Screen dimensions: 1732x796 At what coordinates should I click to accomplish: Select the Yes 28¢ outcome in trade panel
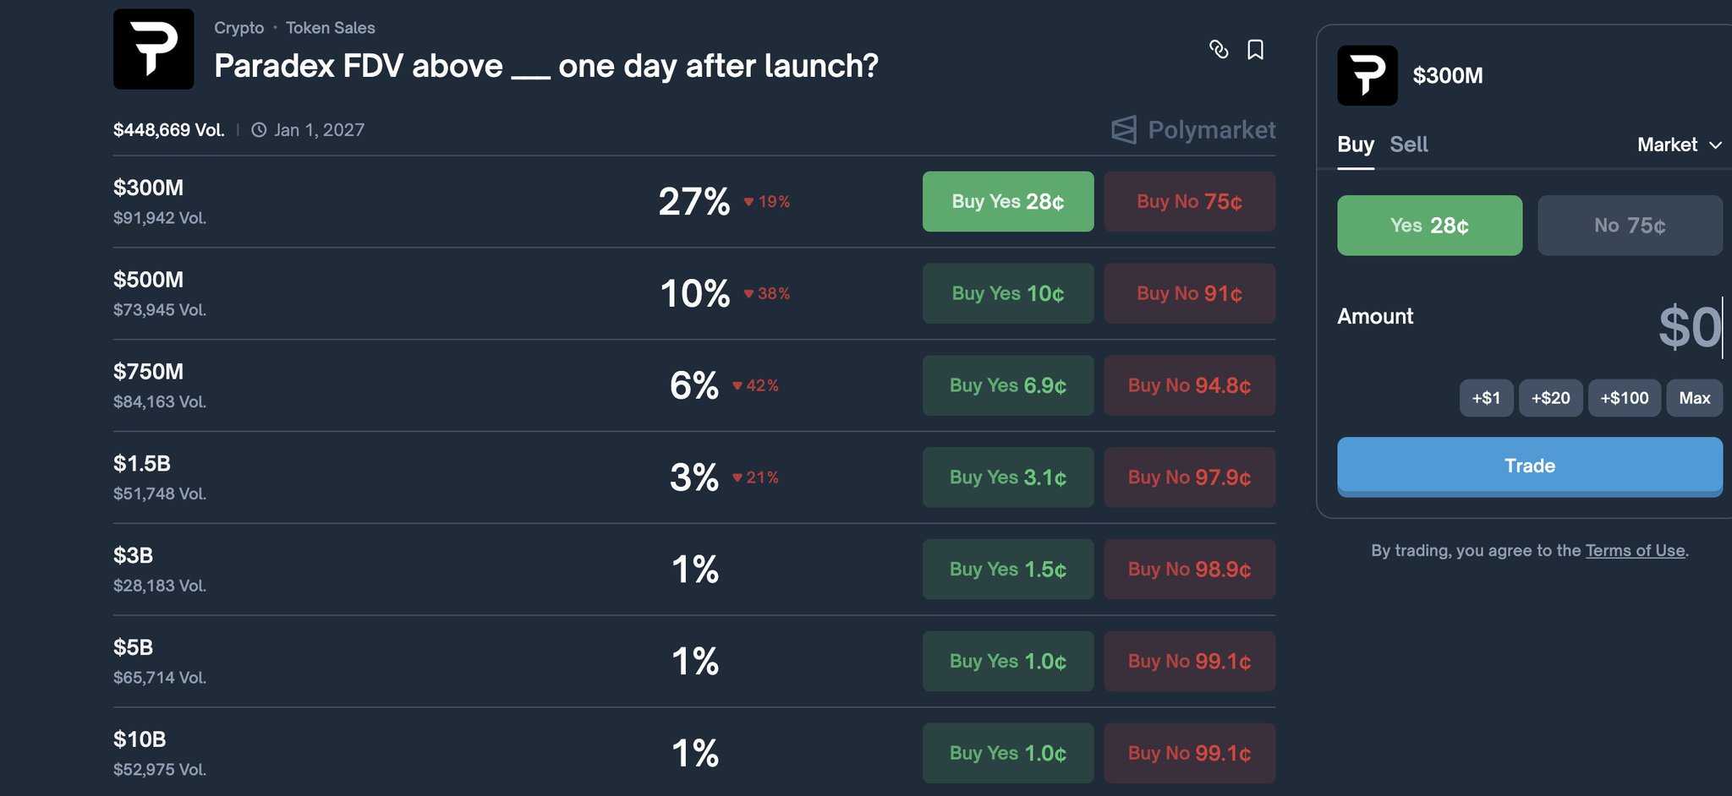[x=1429, y=226]
